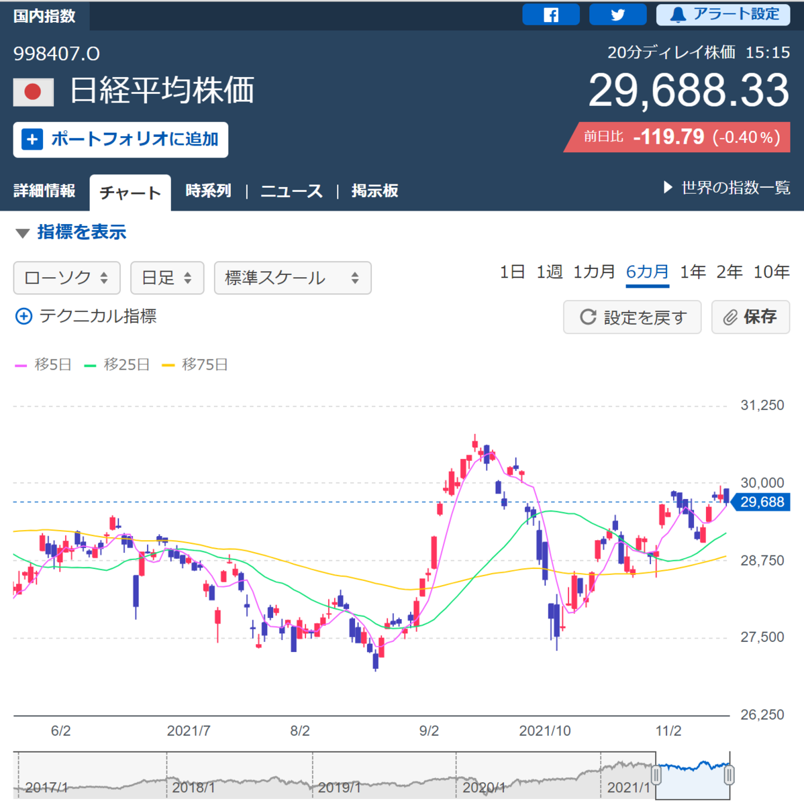Click the 29,688 current price label
Screen dimensions: 804x805
761,502
